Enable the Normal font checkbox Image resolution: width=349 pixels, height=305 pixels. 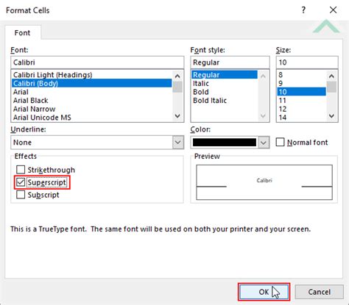point(280,142)
